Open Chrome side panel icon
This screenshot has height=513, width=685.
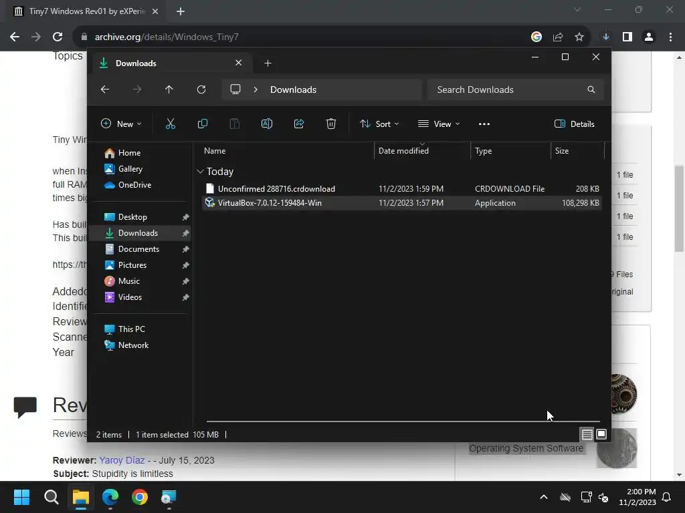coord(627,37)
